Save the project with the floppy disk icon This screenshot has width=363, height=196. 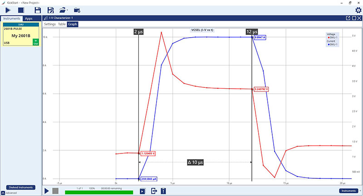pyautogui.click(x=38, y=10)
